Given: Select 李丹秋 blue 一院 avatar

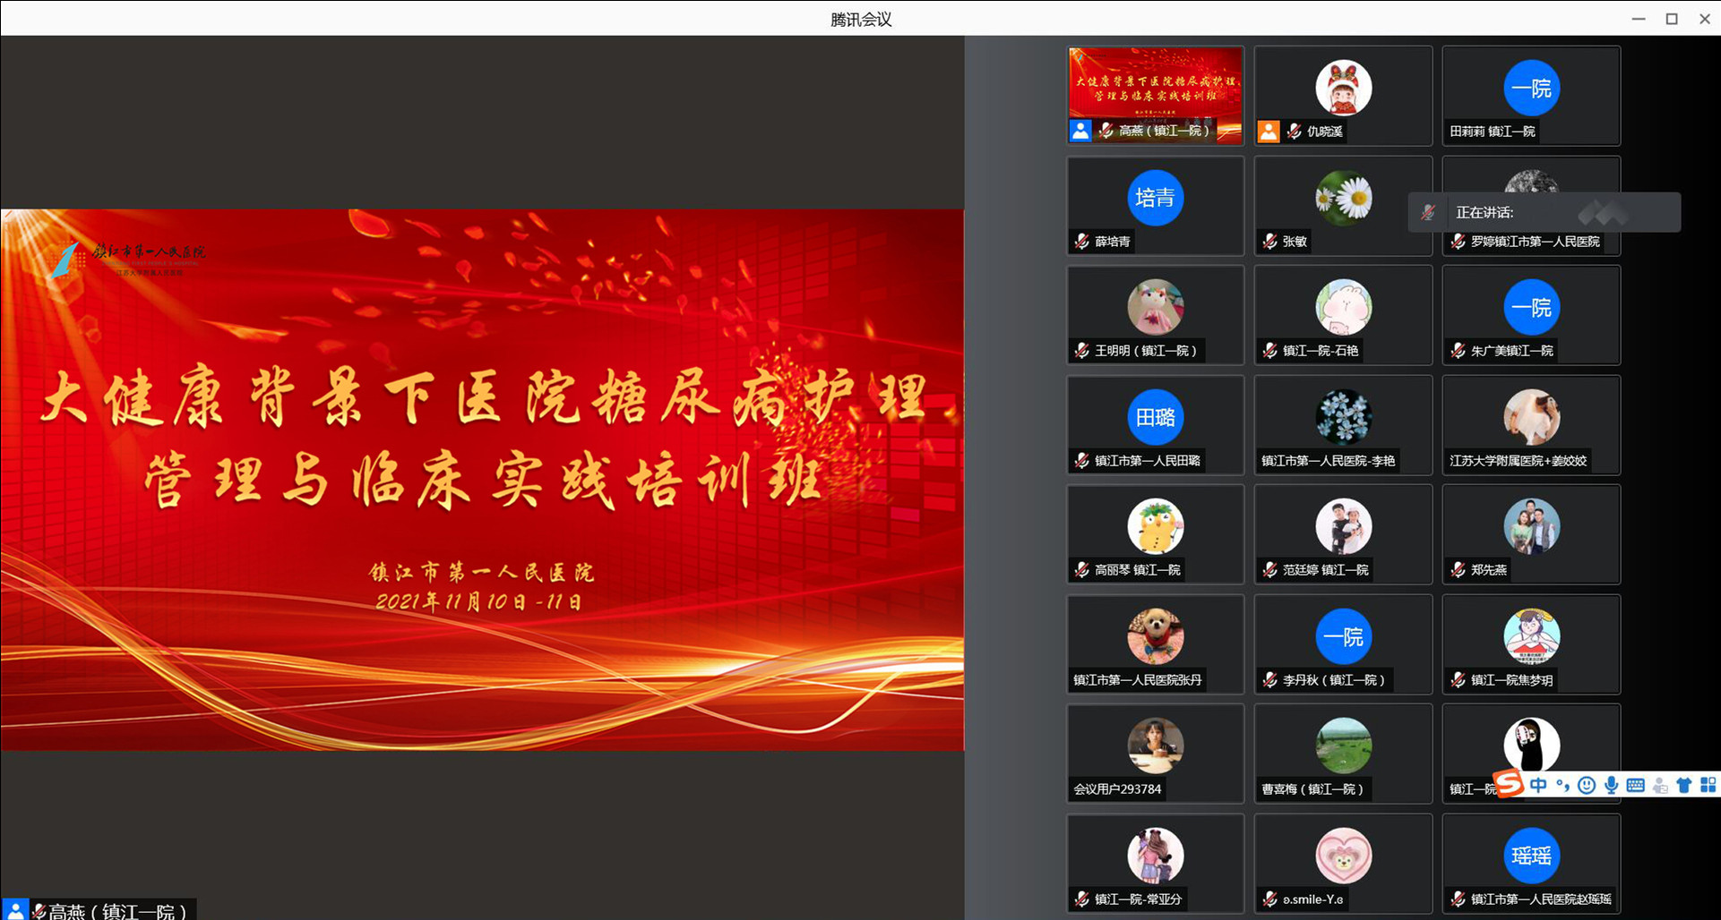Looking at the screenshot, I should (1343, 636).
